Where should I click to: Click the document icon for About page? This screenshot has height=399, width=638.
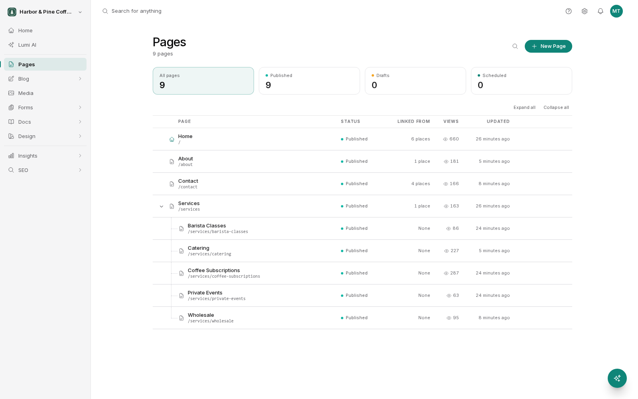pos(172,162)
